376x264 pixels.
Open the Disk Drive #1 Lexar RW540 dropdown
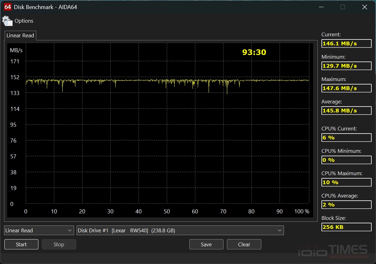tap(180, 230)
